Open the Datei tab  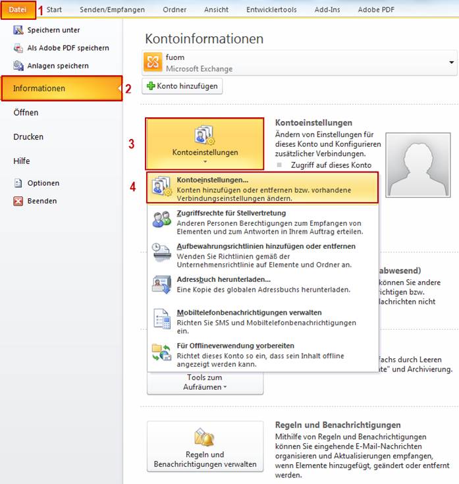[x=18, y=10]
